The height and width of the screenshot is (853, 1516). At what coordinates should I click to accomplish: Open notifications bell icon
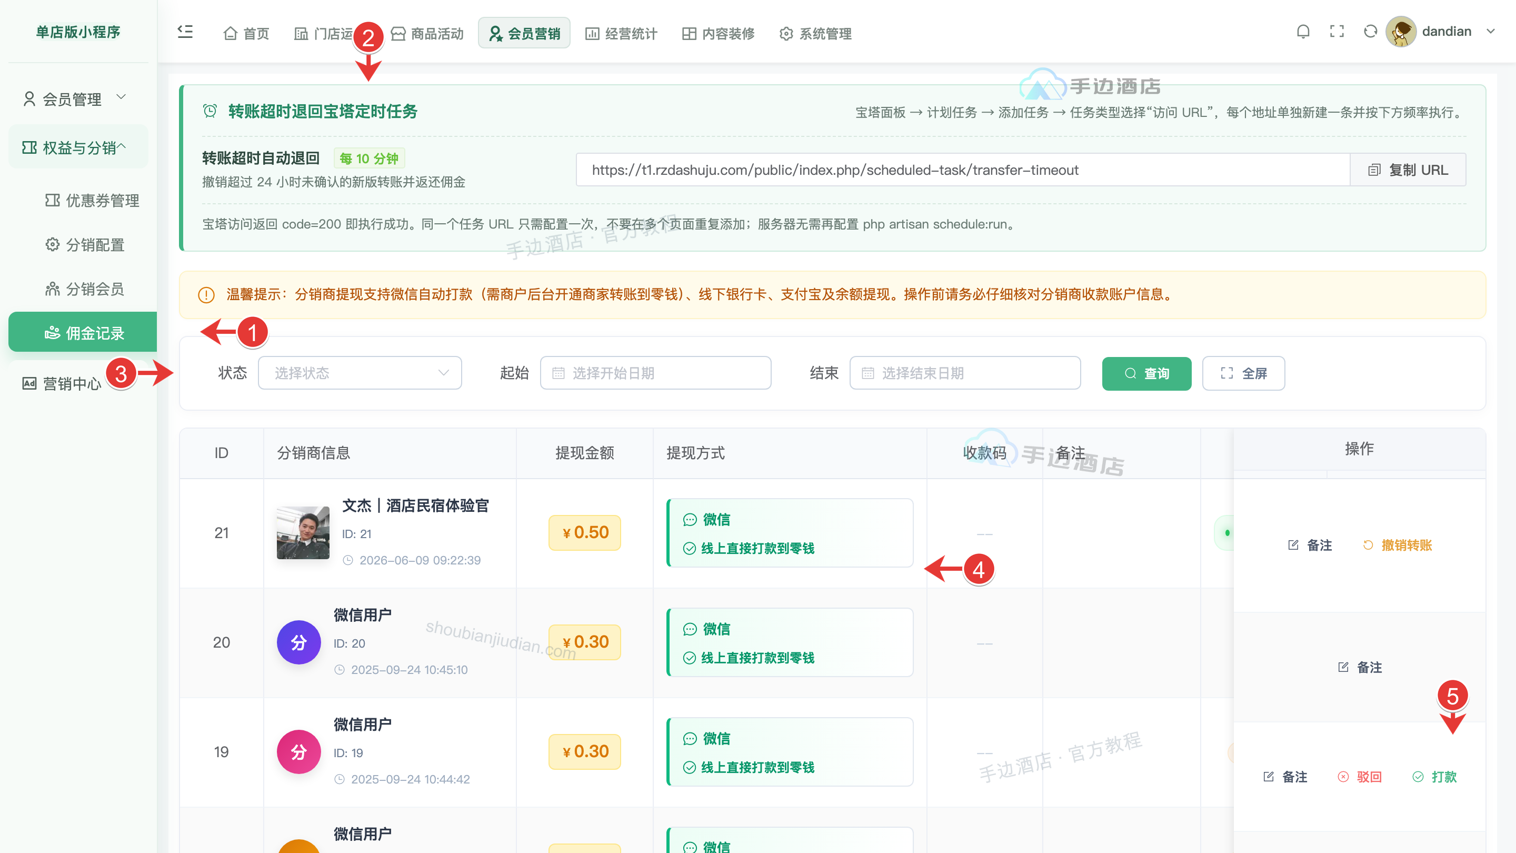1303,31
